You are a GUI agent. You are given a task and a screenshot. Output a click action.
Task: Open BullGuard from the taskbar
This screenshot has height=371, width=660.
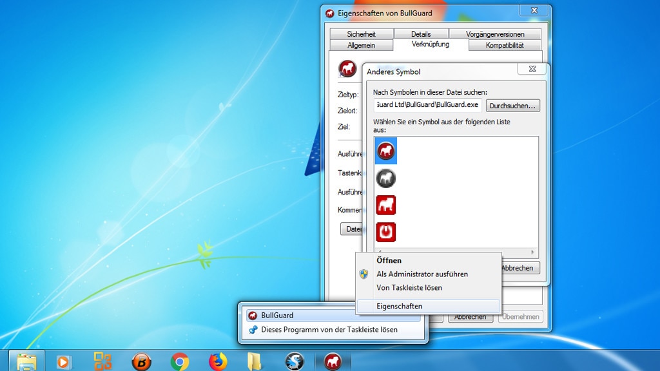tap(332, 362)
